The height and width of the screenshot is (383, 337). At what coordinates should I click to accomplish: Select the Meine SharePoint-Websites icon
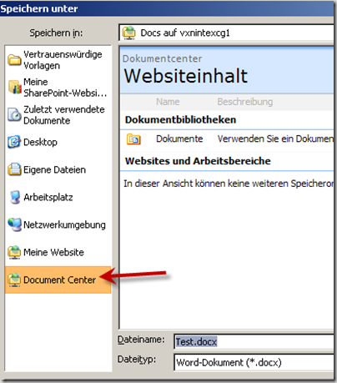(x=15, y=87)
